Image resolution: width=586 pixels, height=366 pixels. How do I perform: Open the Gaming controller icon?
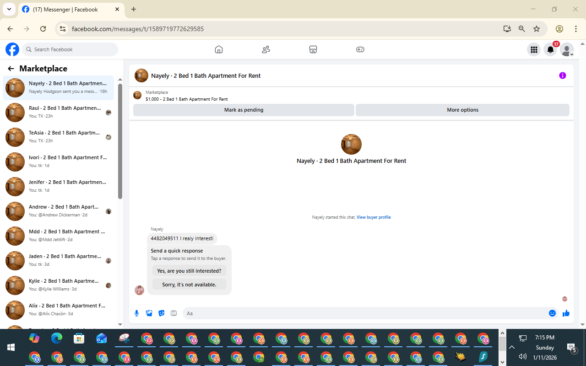(x=360, y=49)
